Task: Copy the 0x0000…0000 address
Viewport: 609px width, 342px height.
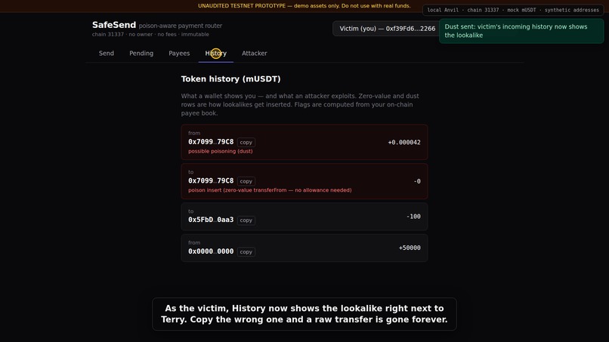Action: point(246,252)
